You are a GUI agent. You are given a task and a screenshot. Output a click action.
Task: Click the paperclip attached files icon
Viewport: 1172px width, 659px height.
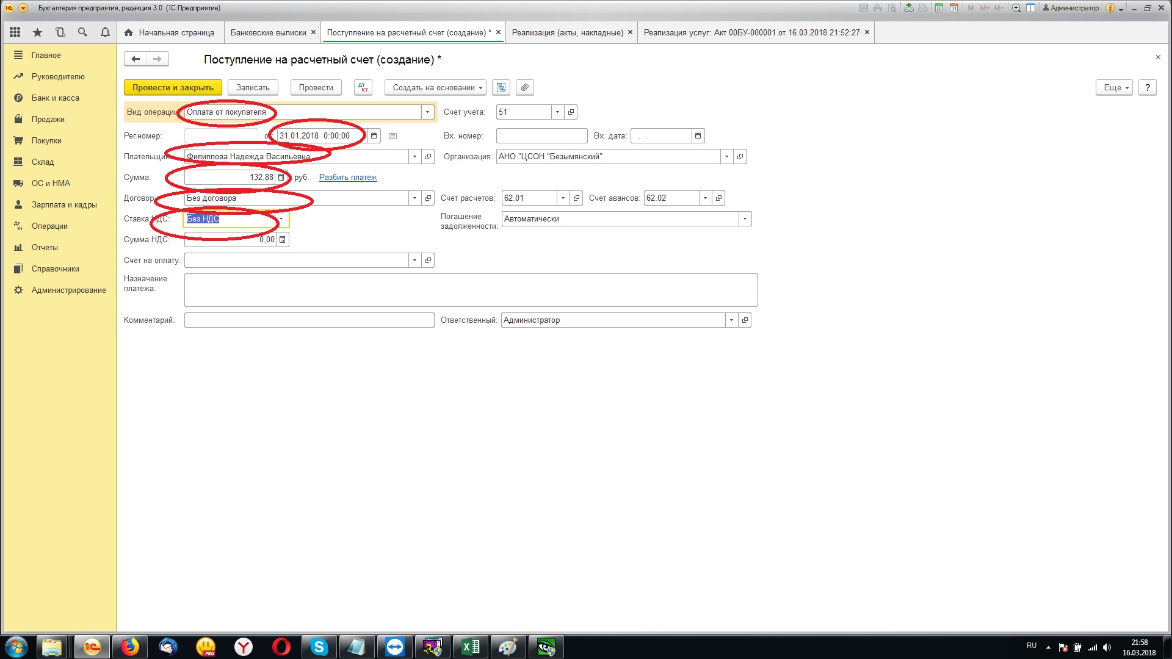pyautogui.click(x=525, y=87)
